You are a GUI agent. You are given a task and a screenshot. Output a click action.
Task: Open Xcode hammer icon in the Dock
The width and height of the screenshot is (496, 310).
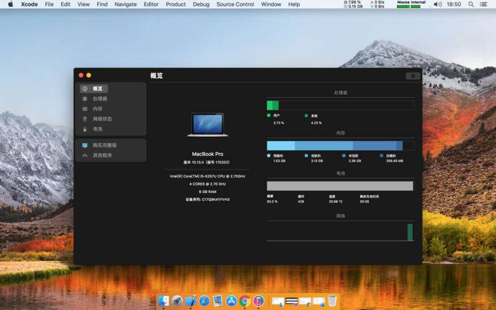coord(191,301)
